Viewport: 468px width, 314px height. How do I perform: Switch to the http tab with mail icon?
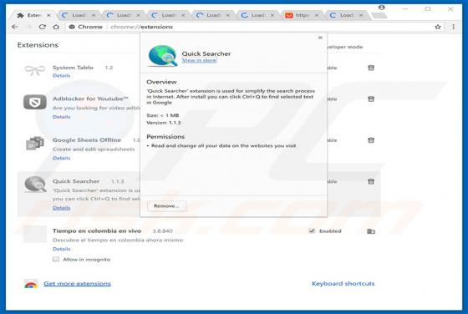pos(302,15)
